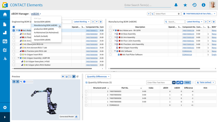Go to the Home icon in sidebar

tap(5, 14)
